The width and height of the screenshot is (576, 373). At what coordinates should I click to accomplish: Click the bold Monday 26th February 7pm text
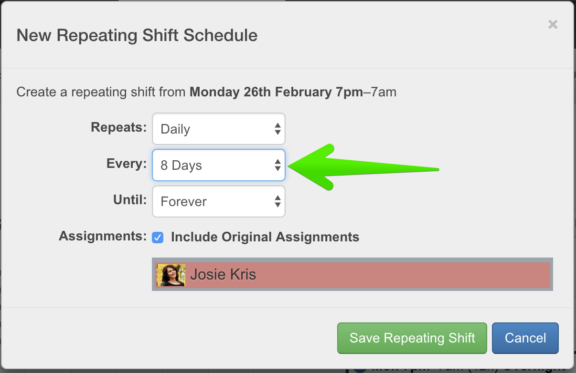point(276,92)
